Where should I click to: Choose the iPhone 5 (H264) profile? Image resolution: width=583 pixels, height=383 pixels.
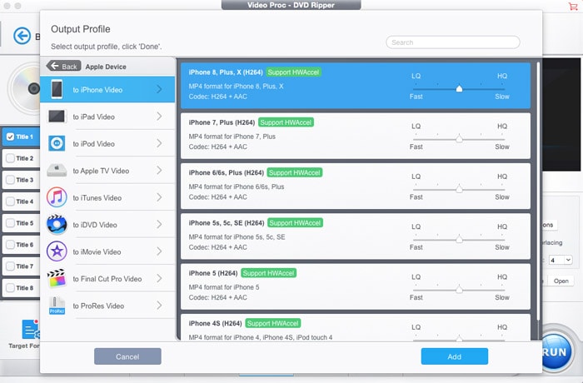pyautogui.click(x=356, y=286)
